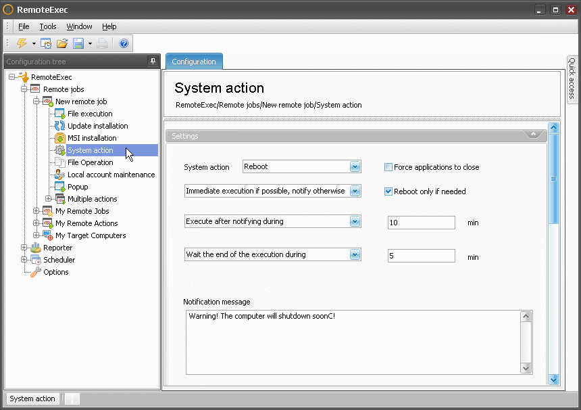
Task: Click the lightning bolt launch icon
Action: pyautogui.click(x=22, y=43)
